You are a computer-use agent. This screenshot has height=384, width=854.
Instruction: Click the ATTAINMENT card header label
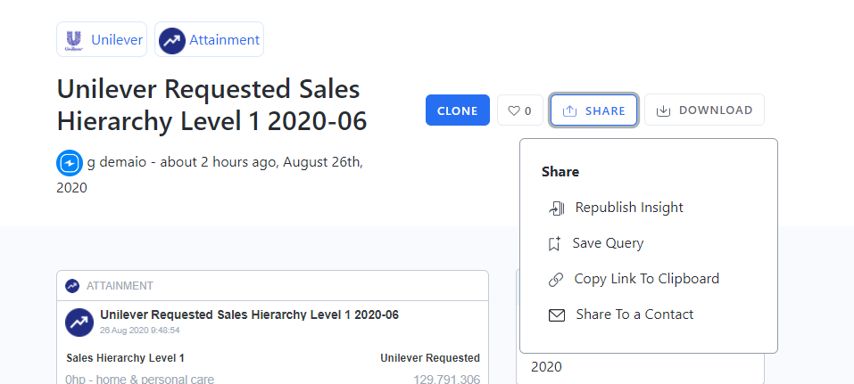[x=120, y=286]
